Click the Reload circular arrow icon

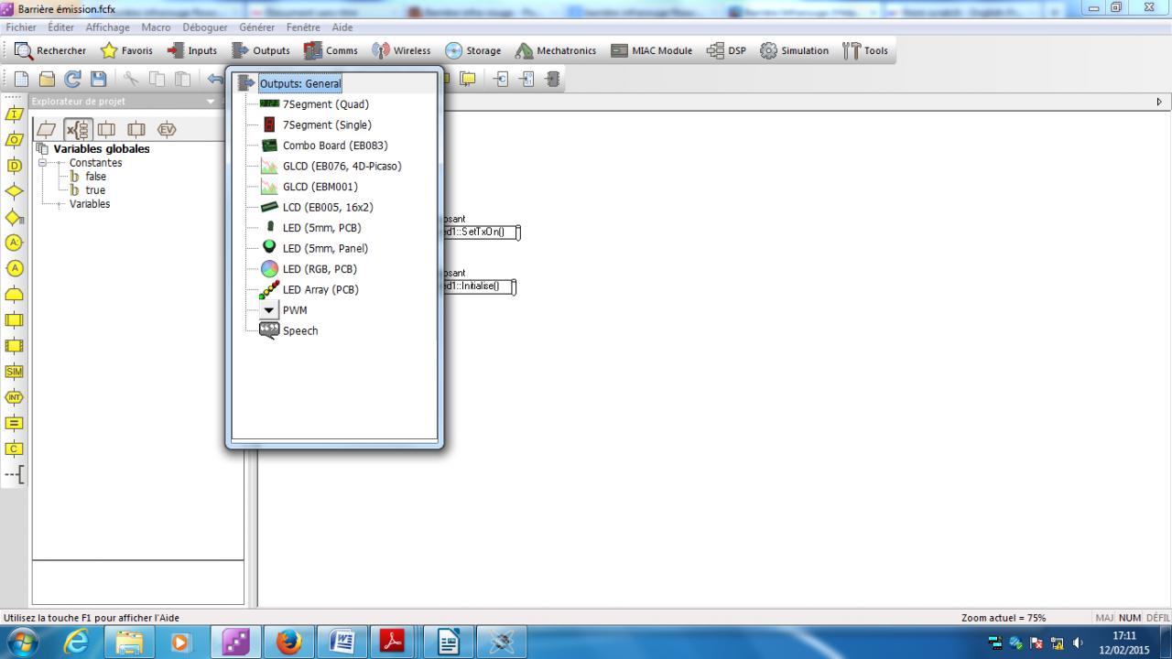click(x=72, y=80)
